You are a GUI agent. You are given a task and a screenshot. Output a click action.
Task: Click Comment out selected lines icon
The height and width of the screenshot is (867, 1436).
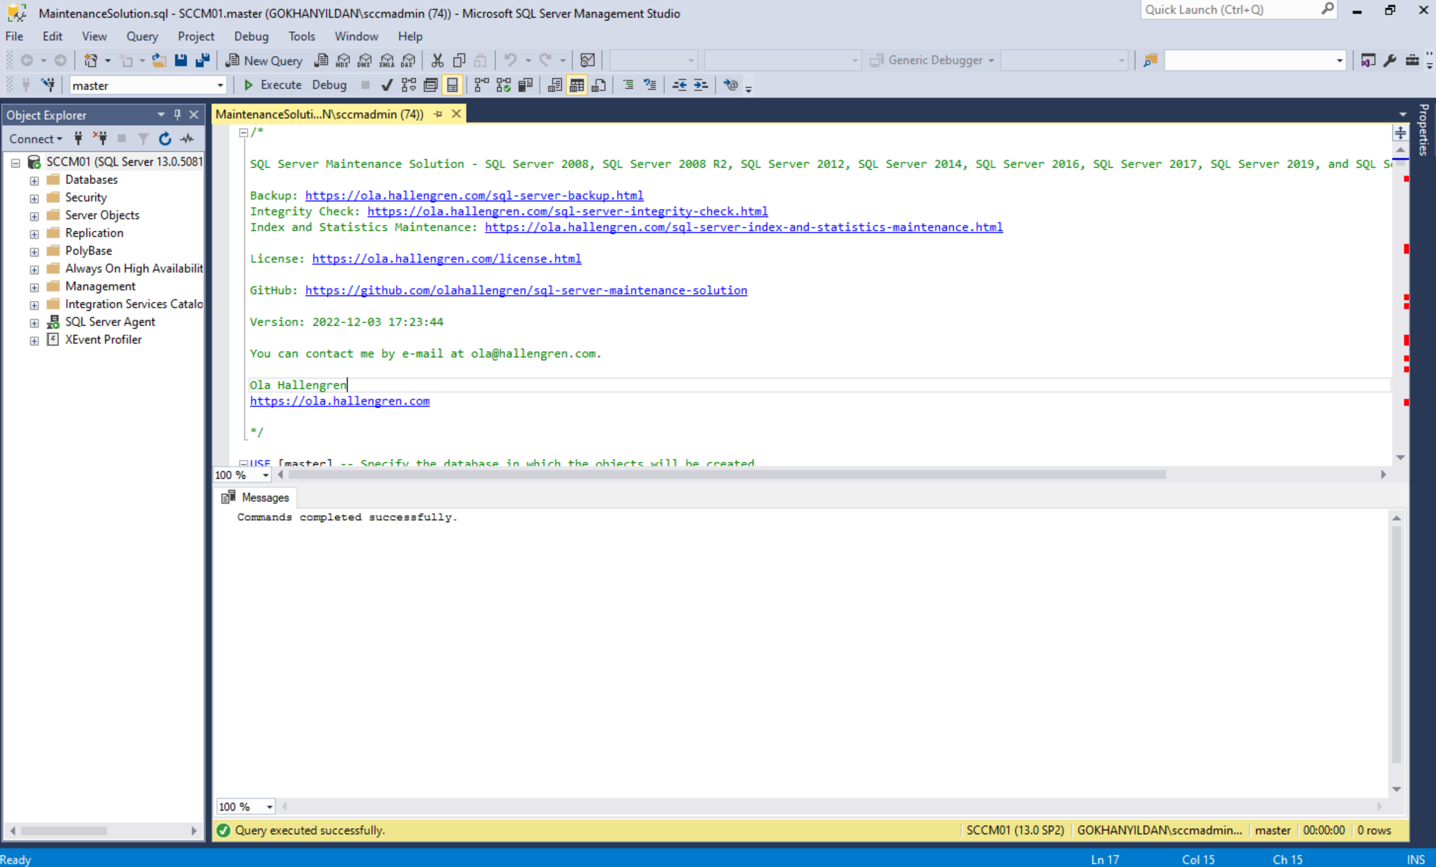tap(628, 85)
